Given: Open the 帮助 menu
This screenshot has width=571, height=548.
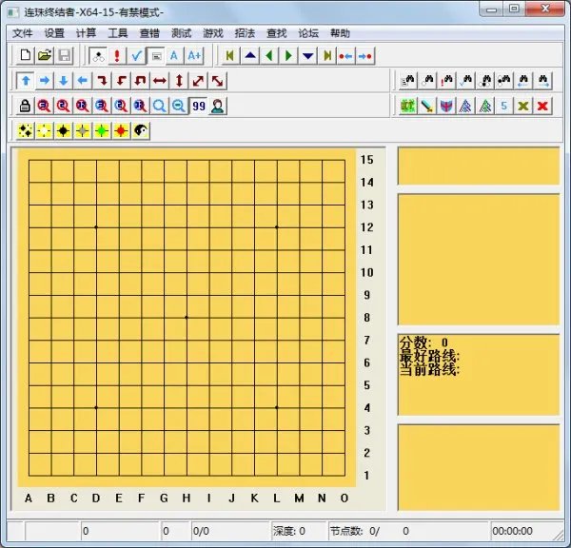Looking at the screenshot, I should [x=340, y=33].
